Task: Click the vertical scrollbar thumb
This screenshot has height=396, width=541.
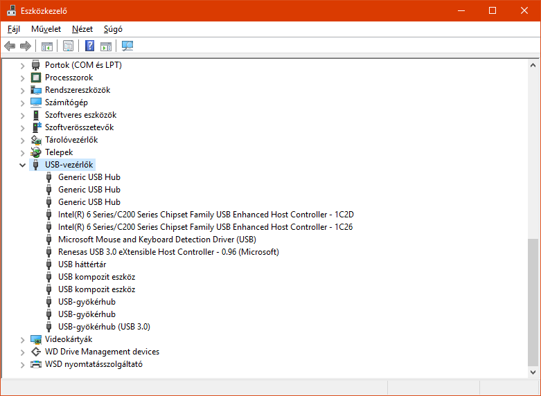Action: pos(533,302)
